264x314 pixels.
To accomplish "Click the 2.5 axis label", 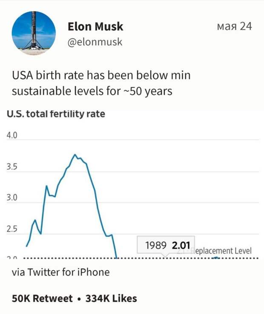I will point(12,229).
